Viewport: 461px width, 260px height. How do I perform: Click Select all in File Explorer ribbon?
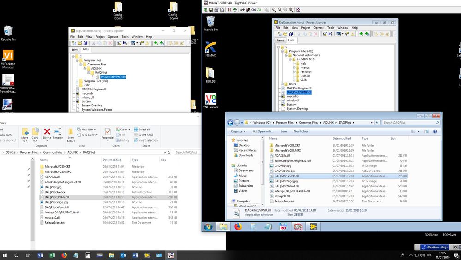pyautogui.click(x=142, y=129)
